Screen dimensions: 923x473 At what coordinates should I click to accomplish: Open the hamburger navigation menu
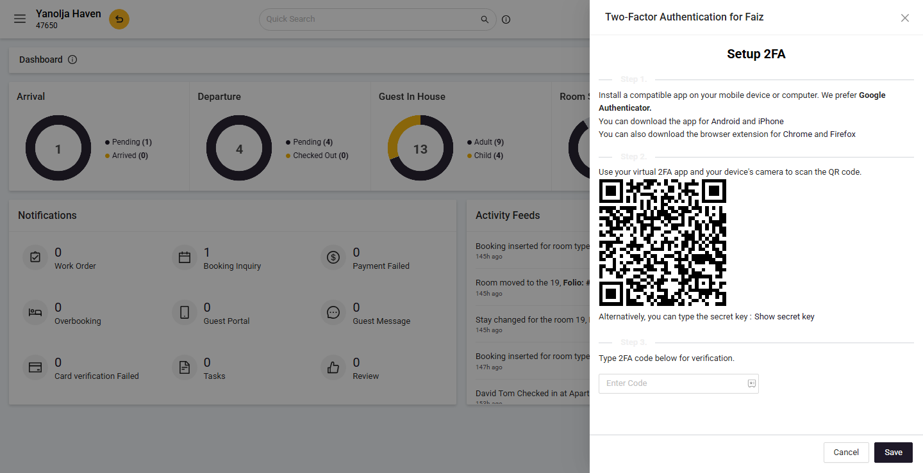pyautogui.click(x=20, y=19)
